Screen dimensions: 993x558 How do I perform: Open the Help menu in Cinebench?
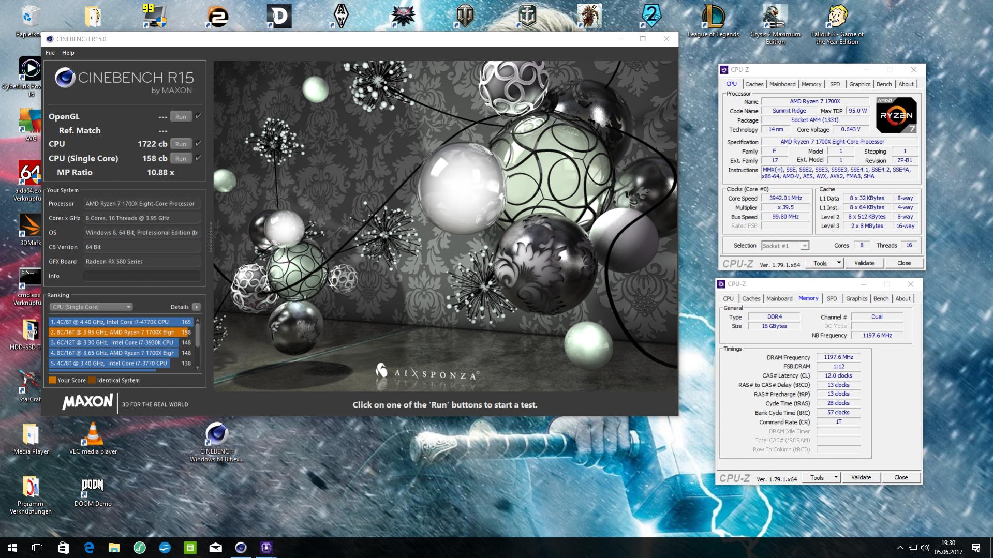point(68,53)
